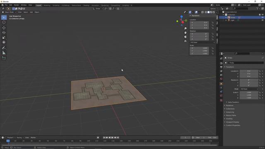Viewport: 265px width, 149px height.
Task: Click the timeline play button
Action: (112, 137)
